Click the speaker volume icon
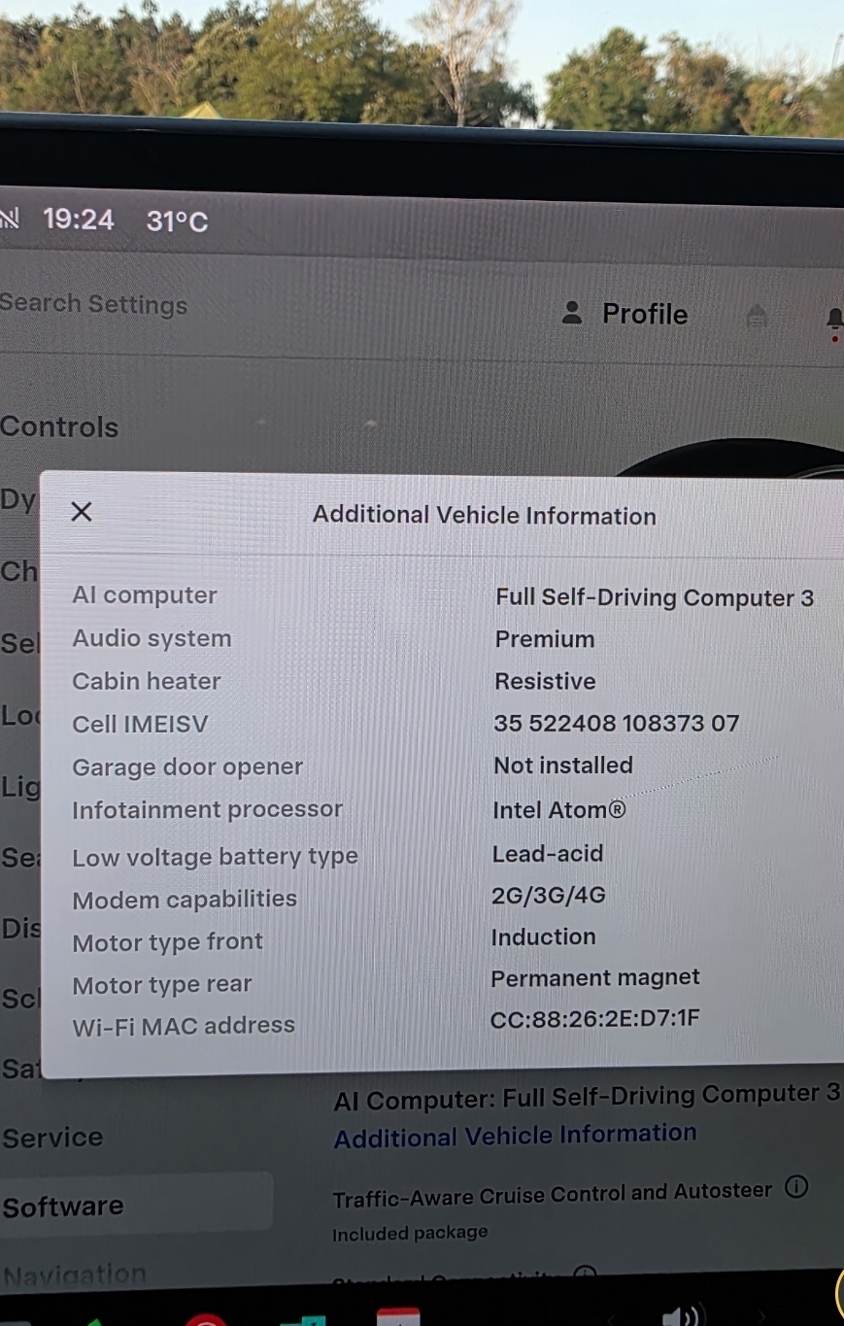This screenshot has height=1326, width=844. [681, 1316]
